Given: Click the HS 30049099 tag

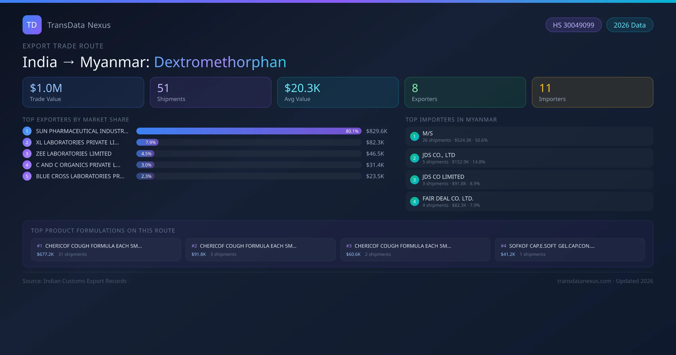Looking at the screenshot, I should click(573, 25).
